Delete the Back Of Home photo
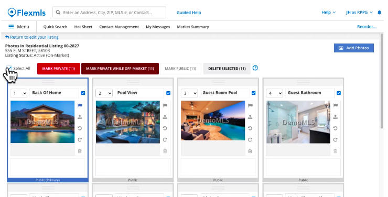The width and height of the screenshot is (388, 197). (80, 151)
